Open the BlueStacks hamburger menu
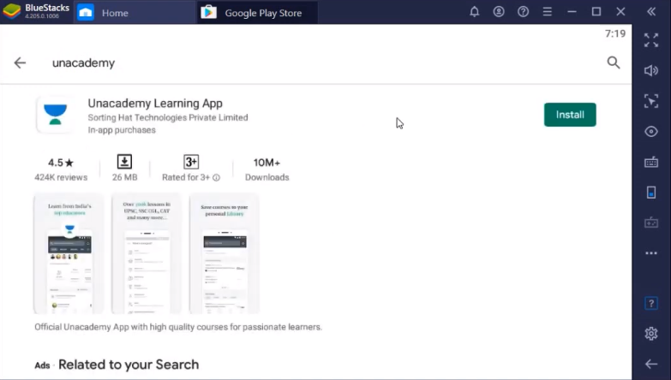This screenshot has width=671, height=380. point(548,12)
